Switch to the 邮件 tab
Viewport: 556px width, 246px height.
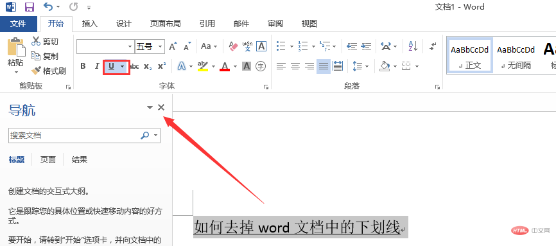pos(241,24)
